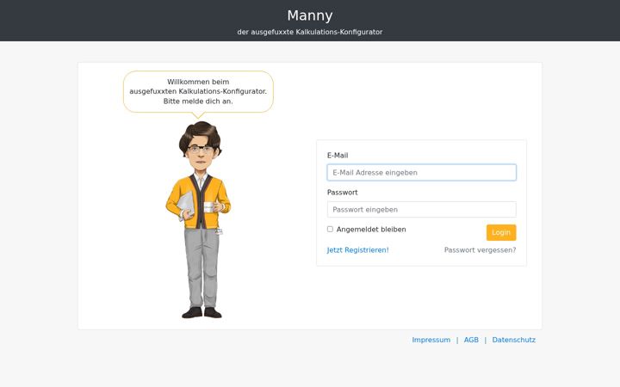Image resolution: width=620 pixels, height=387 pixels.
Task: Open the Impressum footer link
Action: point(431,340)
